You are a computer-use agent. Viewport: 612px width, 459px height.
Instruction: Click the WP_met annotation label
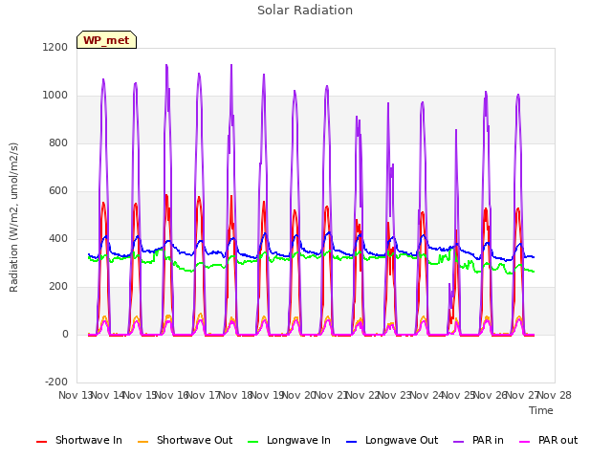[106, 40]
